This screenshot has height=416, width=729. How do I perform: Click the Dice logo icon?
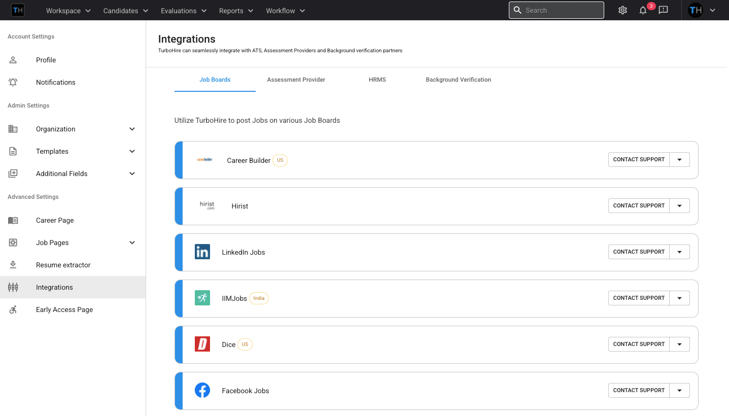tap(202, 344)
